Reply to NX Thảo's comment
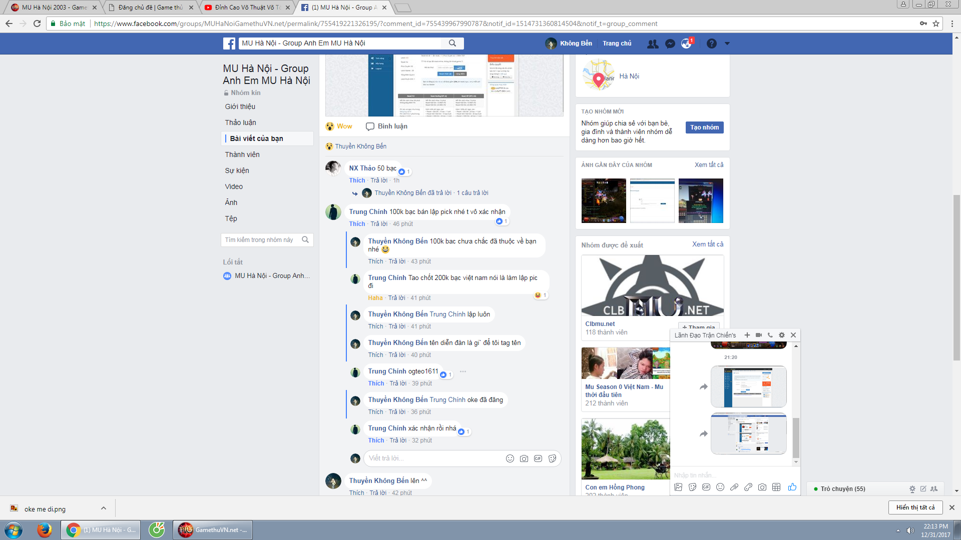The width and height of the screenshot is (961, 540). pos(379,180)
